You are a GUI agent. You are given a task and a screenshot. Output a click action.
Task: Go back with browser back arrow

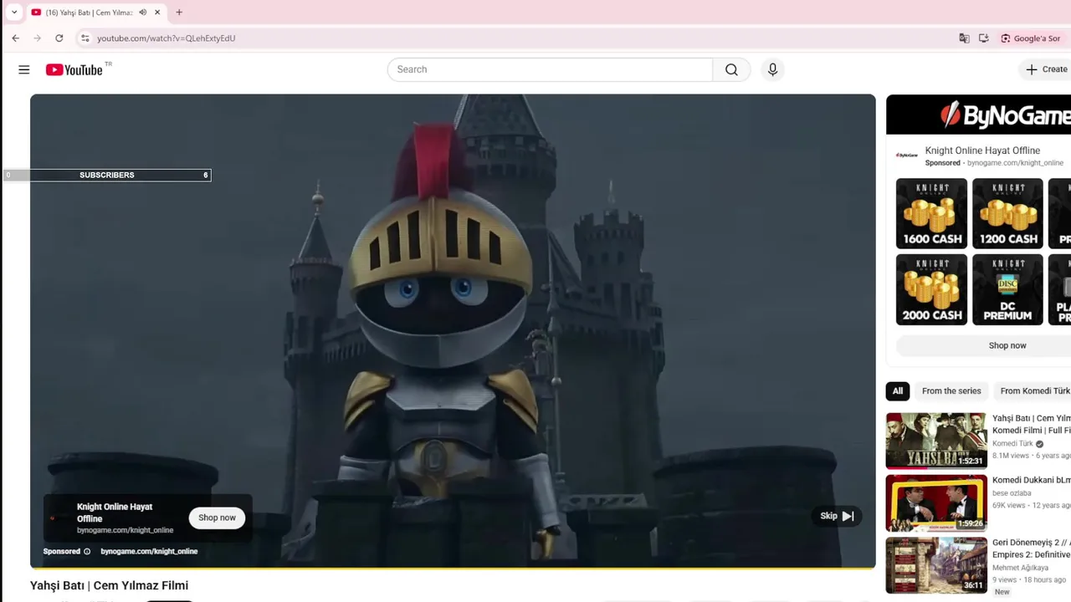click(x=15, y=38)
